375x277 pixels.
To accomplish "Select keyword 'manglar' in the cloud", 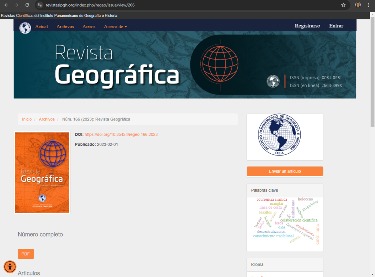I will point(276,203).
